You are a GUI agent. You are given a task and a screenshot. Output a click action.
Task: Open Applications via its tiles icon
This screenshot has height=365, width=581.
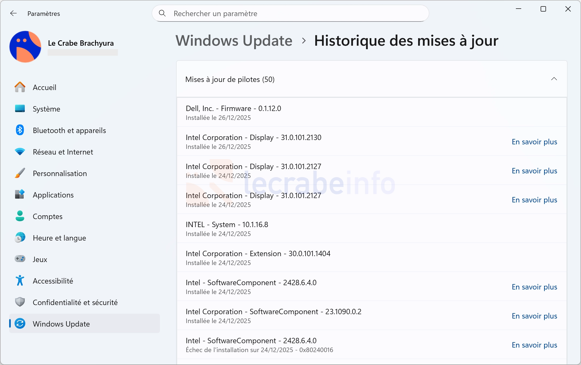tap(20, 194)
